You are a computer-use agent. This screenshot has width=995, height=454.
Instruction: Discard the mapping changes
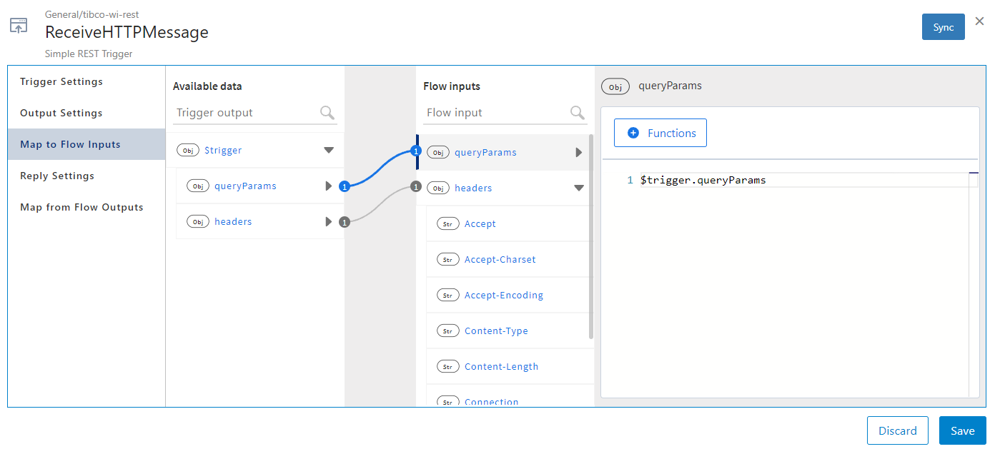[897, 430]
